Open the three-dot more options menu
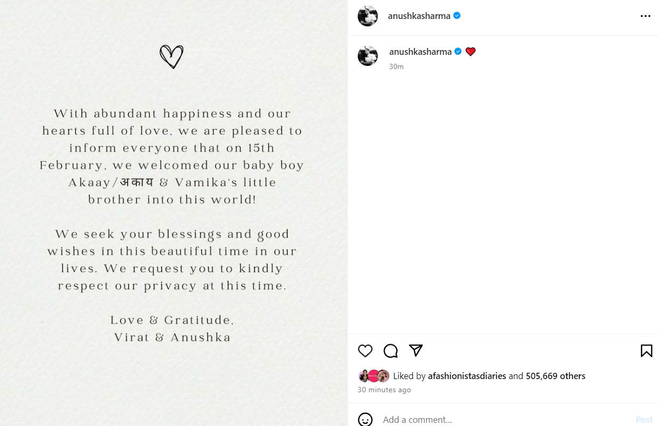658x426 pixels. [645, 16]
